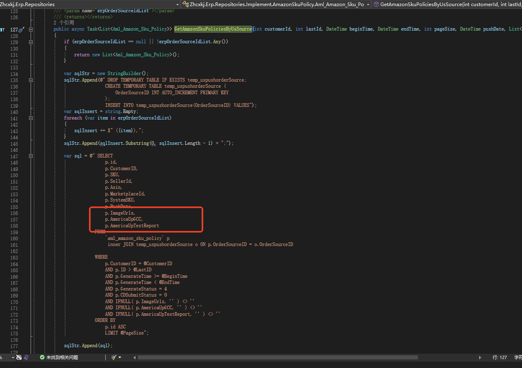Click 'var sqlStr = new StringBuilder();' on line 134

[x=106, y=74]
